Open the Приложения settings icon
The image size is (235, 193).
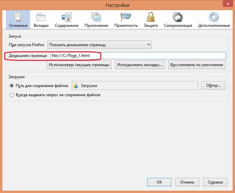pyautogui.click(x=96, y=17)
